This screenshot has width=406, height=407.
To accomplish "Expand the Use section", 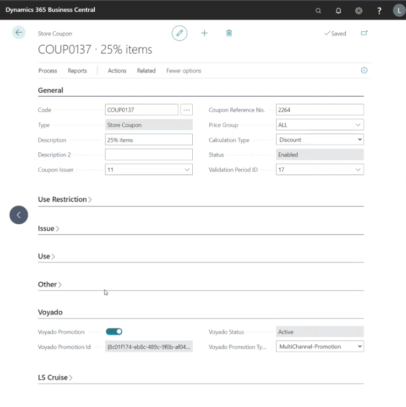I will (46, 256).
